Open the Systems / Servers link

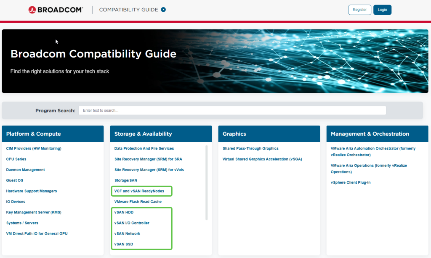pyautogui.click(x=22, y=223)
